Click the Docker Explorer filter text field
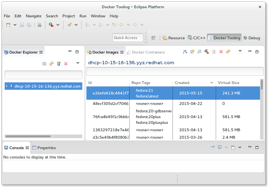268x187 pixels. point(44,75)
